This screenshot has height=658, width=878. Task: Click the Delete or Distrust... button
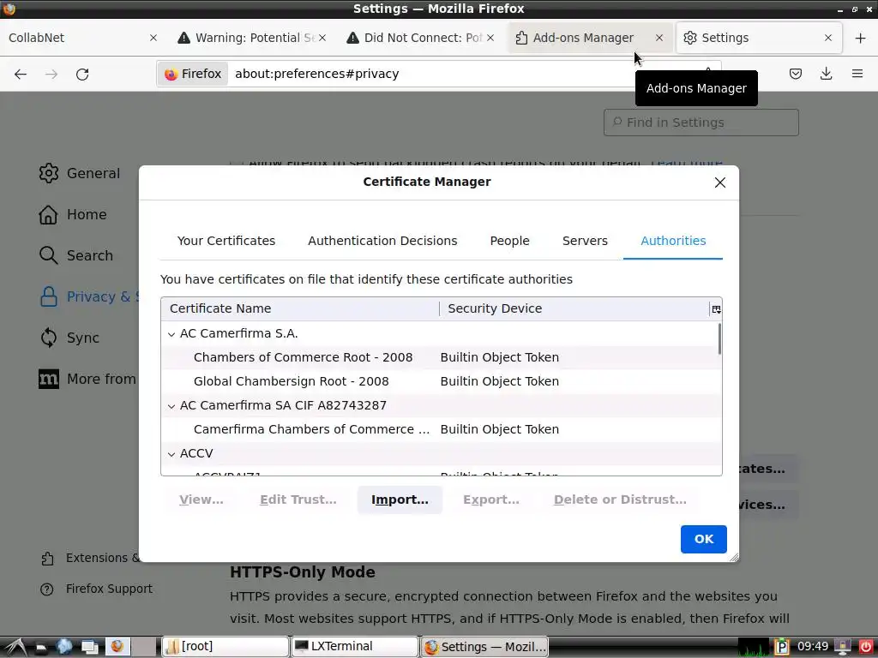(x=620, y=499)
